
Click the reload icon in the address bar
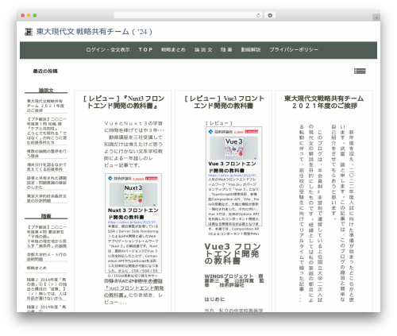[258, 16]
